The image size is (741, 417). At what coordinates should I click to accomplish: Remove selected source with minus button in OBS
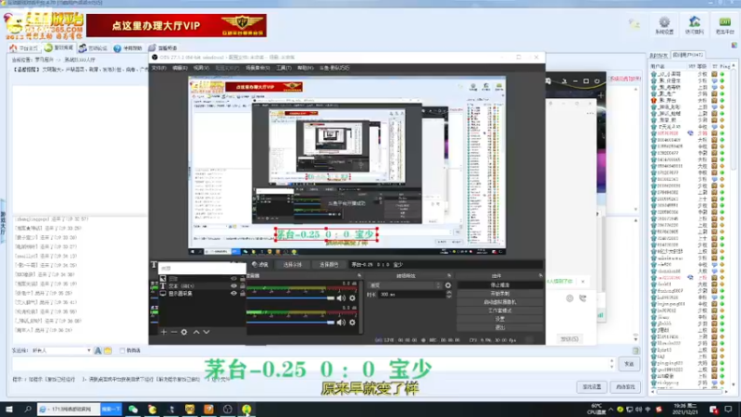(174, 332)
